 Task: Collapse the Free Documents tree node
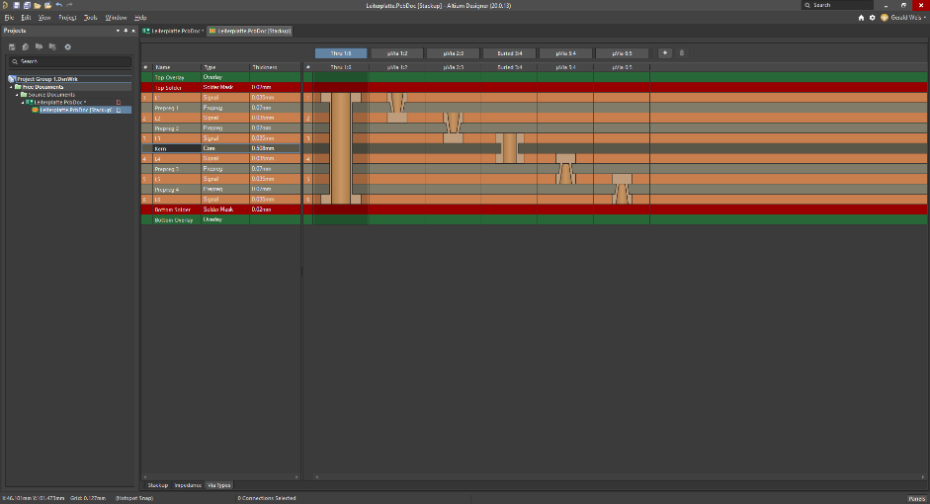[11, 87]
